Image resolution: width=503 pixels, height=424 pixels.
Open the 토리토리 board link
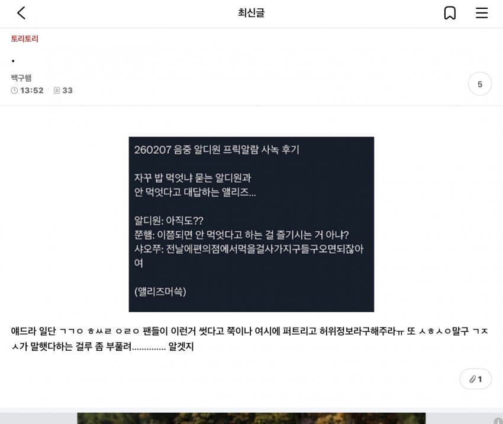[x=25, y=39]
